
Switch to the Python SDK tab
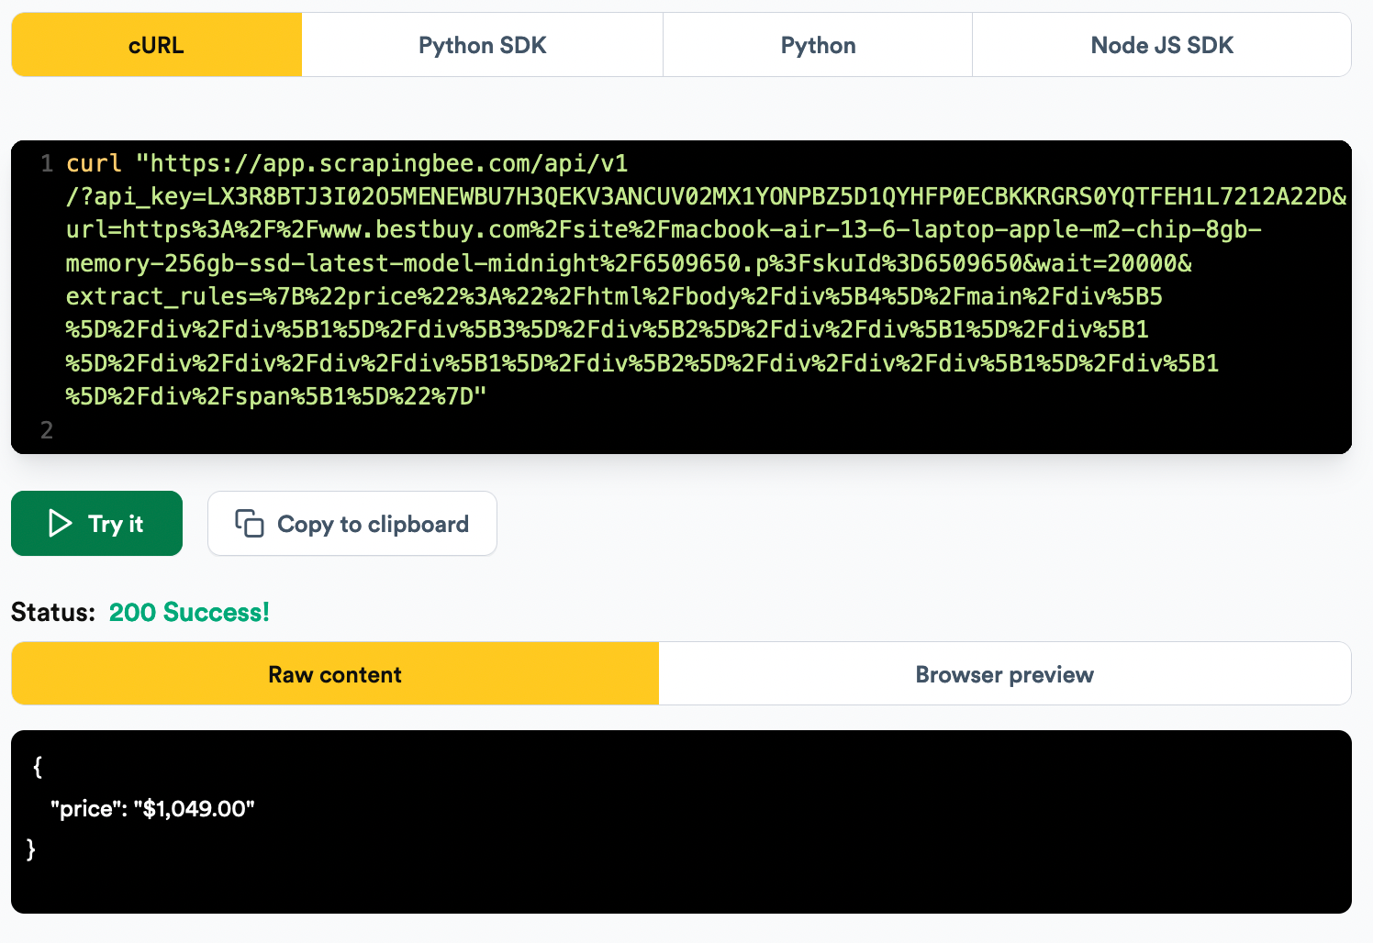(x=482, y=44)
